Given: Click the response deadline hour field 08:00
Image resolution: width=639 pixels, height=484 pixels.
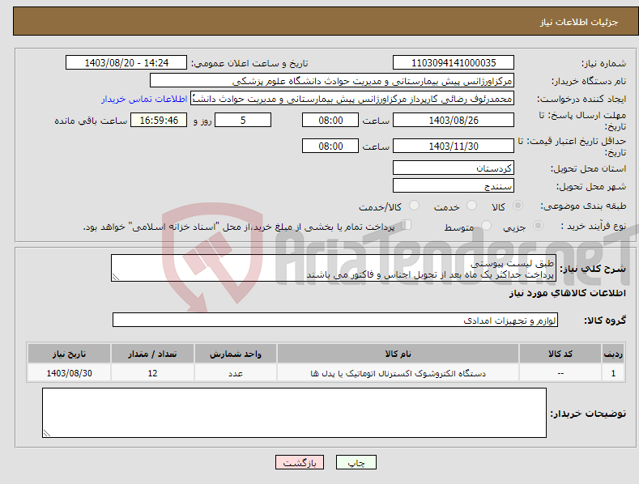Looking at the screenshot, I should click(x=330, y=120).
